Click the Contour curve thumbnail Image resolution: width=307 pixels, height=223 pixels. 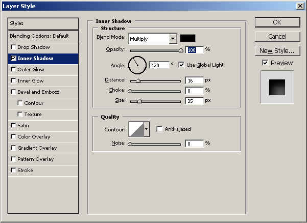[x=136, y=129]
